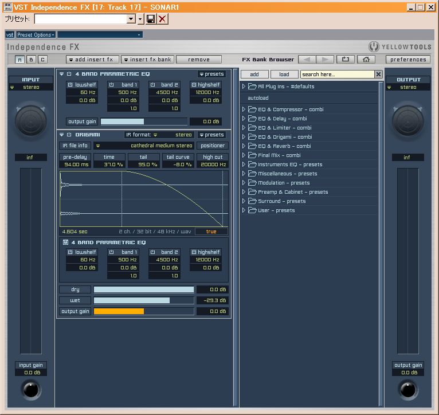
Task: Click the Yellow Tools logo icon
Action: pos(374,47)
